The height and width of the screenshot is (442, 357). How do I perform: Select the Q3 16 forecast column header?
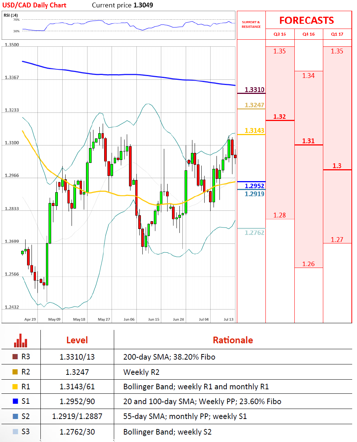point(280,35)
